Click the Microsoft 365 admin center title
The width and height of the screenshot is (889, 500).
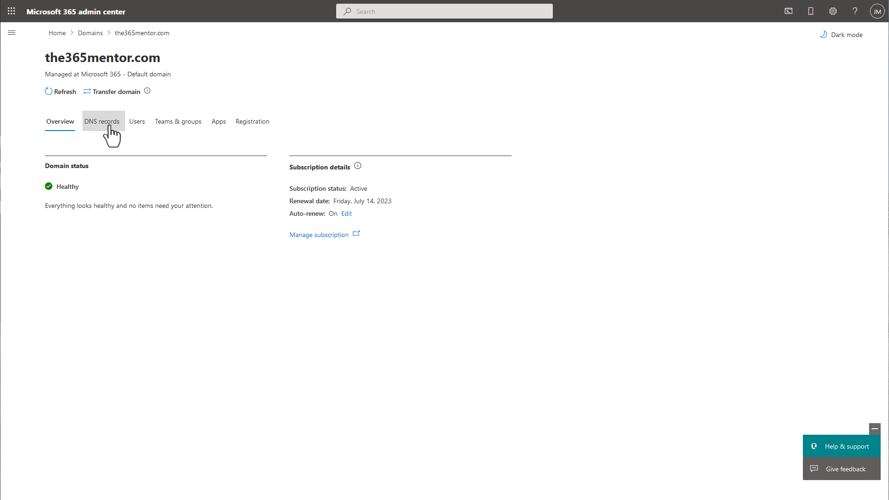tap(76, 12)
